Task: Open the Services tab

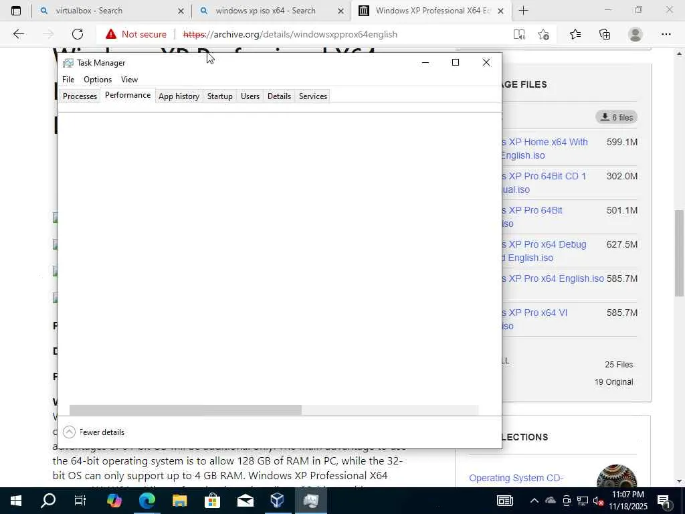Action: pyautogui.click(x=313, y=96)
